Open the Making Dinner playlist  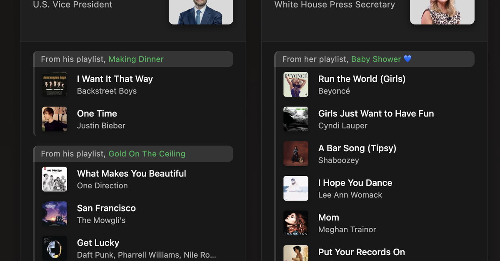[136, 59]
